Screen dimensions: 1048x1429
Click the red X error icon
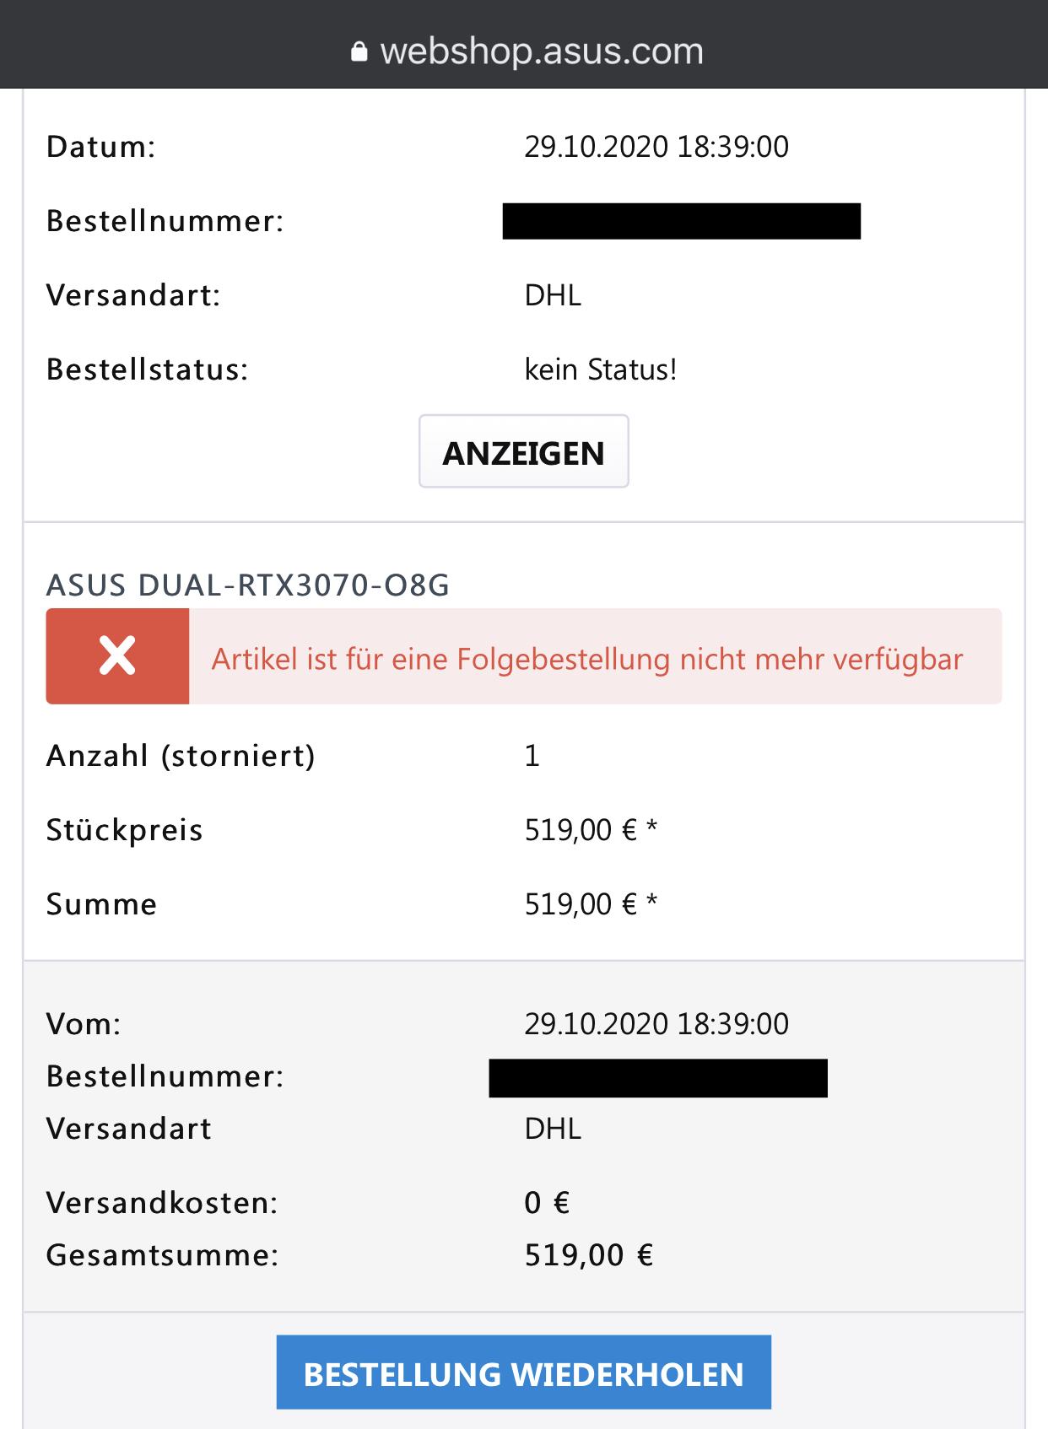pyautogui.click(x=117, y=656)
